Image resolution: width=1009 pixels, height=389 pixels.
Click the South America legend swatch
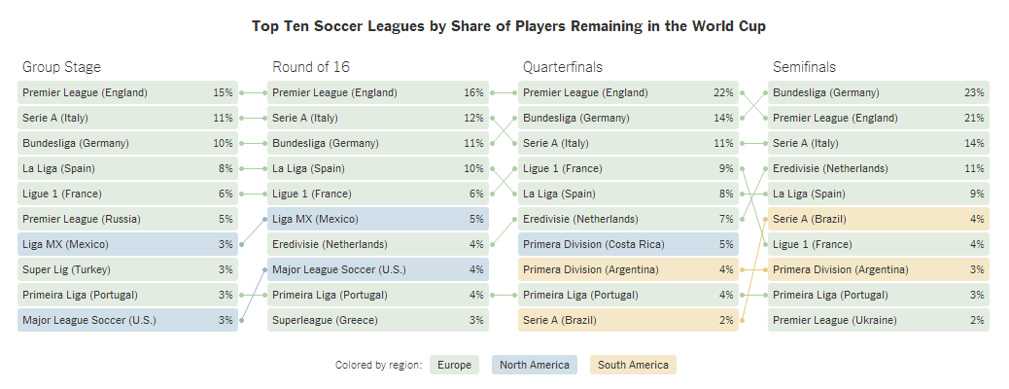(x=633, y=365)
